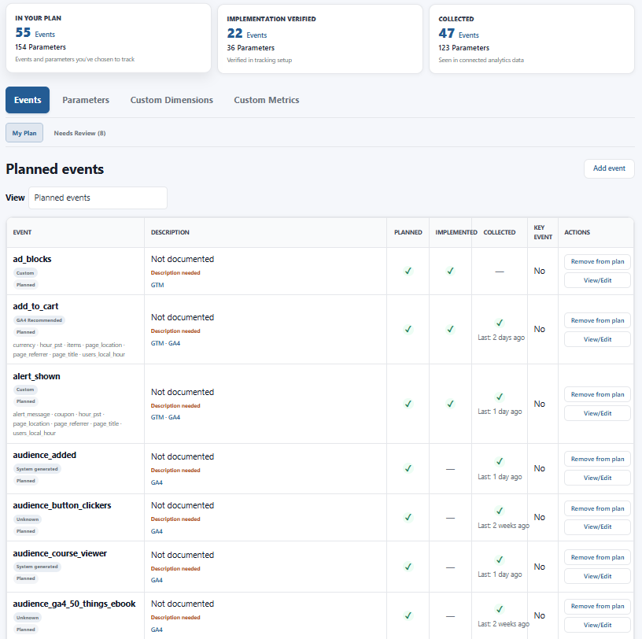Remove add_to_cart from plan

pyautogui.click(x=597, y=320)
